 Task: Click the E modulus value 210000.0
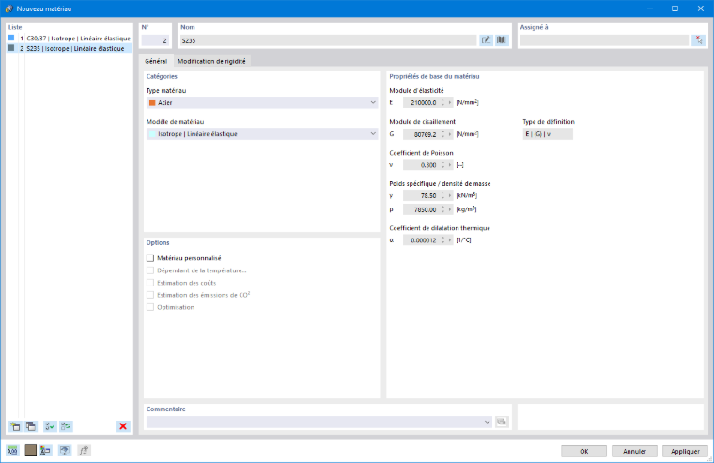pos(421,103)
